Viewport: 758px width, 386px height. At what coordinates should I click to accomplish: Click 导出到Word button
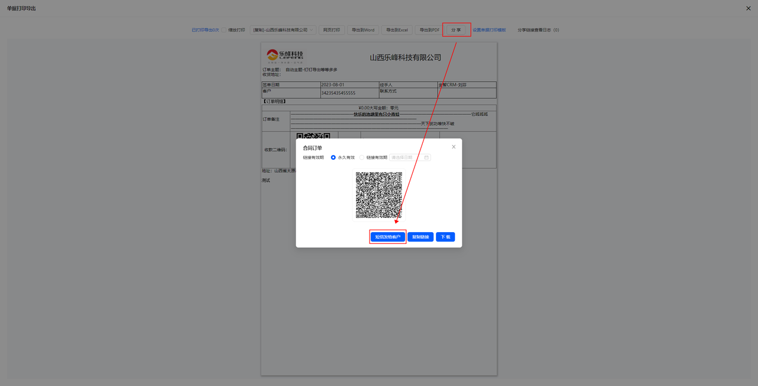pos(363,30)
